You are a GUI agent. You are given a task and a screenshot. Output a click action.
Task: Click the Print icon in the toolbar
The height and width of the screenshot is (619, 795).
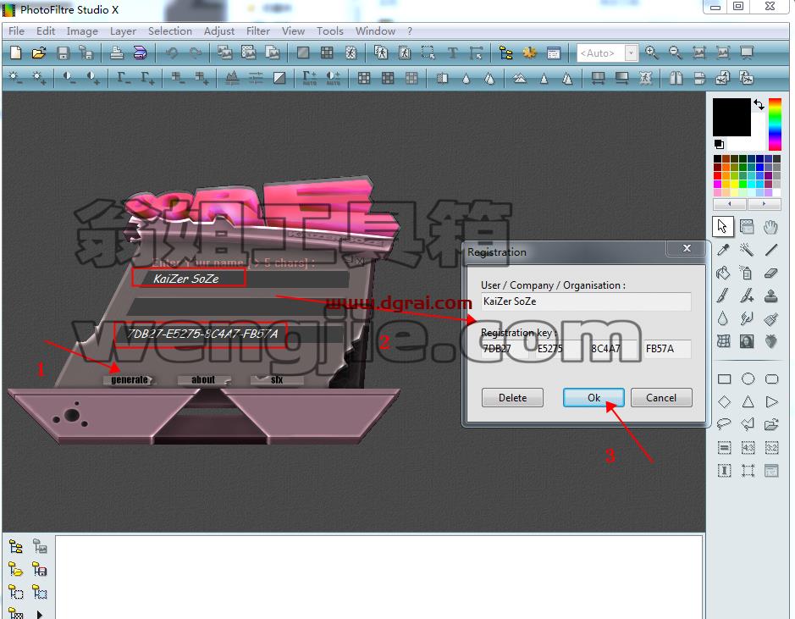pos(117,53)
